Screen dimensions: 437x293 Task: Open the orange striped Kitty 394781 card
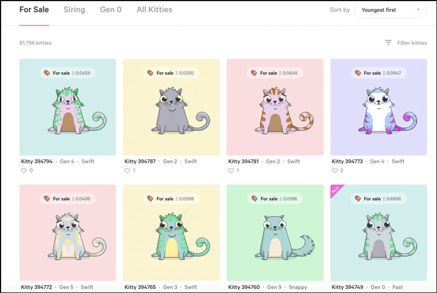pyautogui.click(x=275, y=107)
